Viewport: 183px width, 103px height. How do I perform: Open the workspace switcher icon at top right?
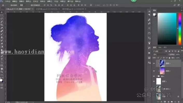click(179, 5)
